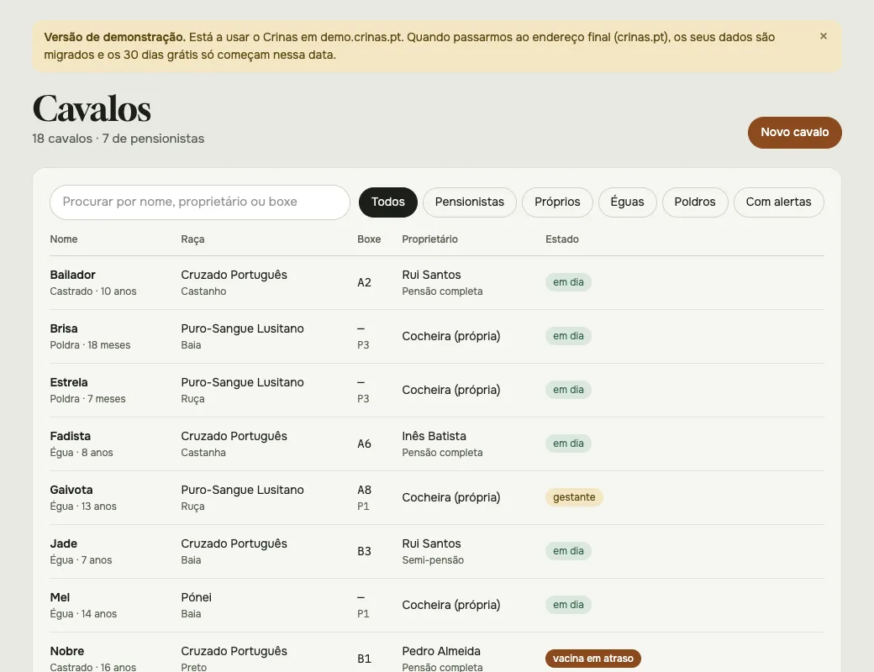Screen dimensions: 874x672
Task: Click boxe A8 cell
Action: (364, 490)
